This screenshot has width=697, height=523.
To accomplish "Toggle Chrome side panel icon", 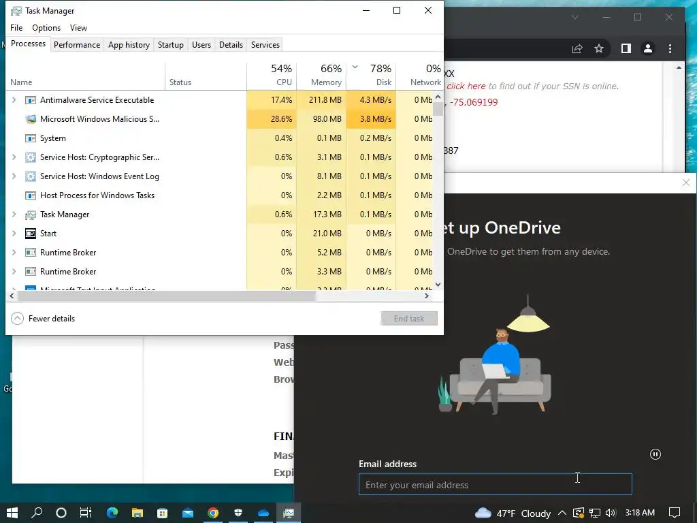I will [x=626, y=48].
